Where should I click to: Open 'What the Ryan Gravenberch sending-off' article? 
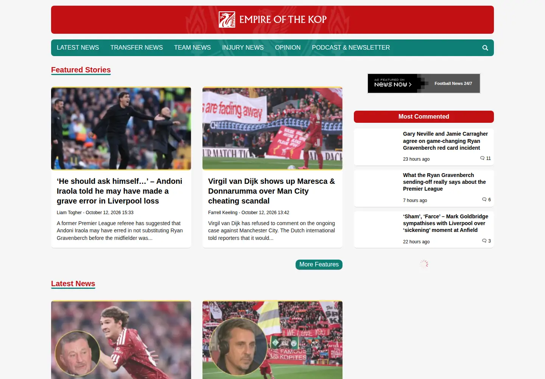(x=444, y=182)
